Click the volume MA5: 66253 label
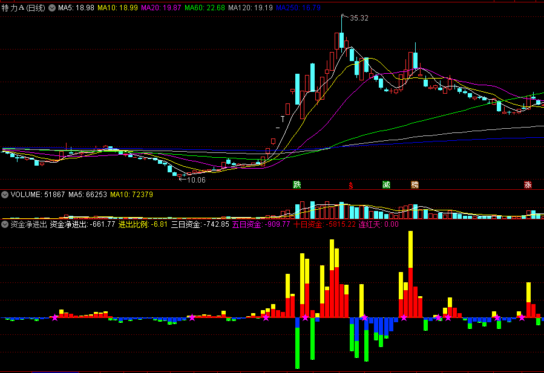Viewport: 544px width, 373px height. tap(87, 195)
